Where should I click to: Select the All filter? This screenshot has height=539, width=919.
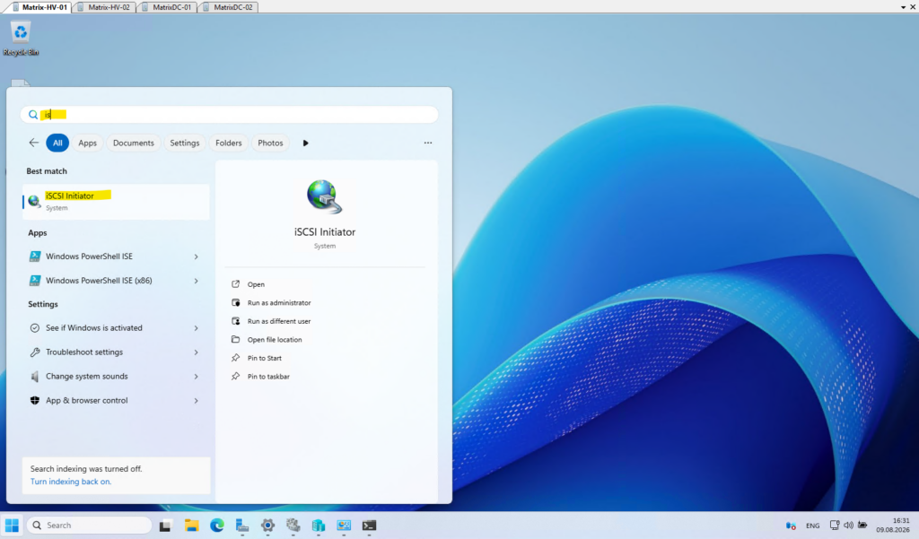coord(57,143)
